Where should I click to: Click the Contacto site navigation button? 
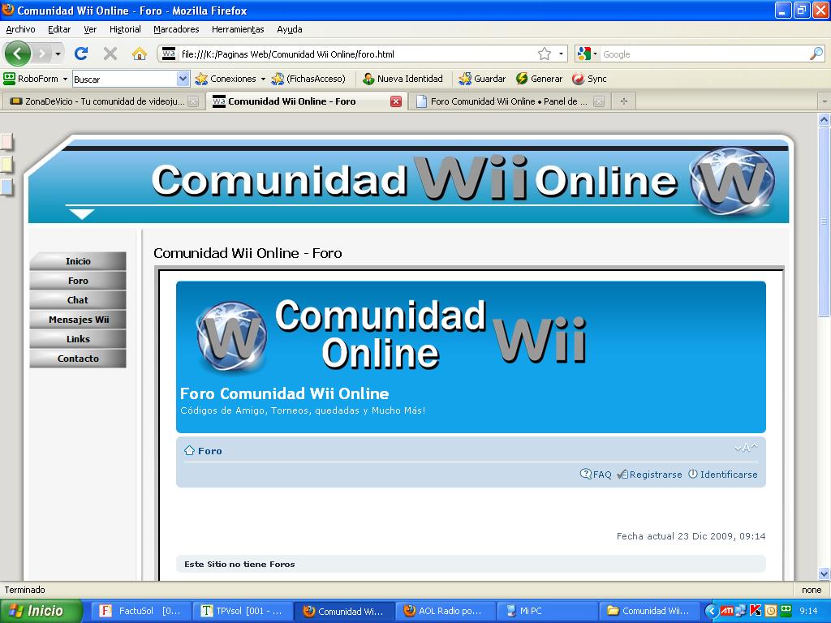click(78, 359)
